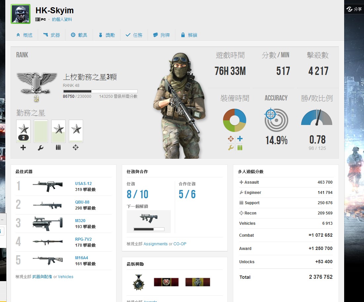Switch to the 武器 weapons tab

point(52,35)
